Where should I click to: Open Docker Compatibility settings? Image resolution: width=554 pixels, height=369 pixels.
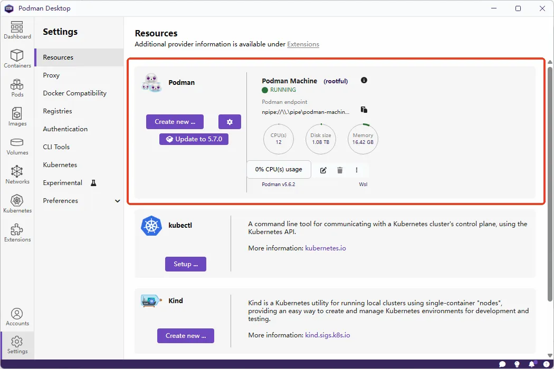point(79,93)
